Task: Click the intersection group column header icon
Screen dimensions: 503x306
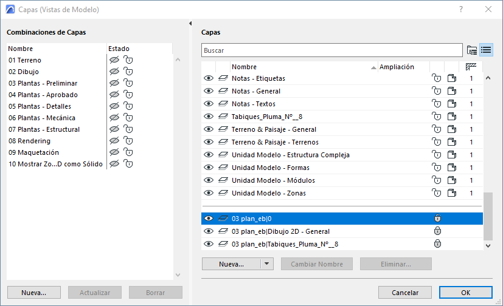Action: (x=471, y=67)
